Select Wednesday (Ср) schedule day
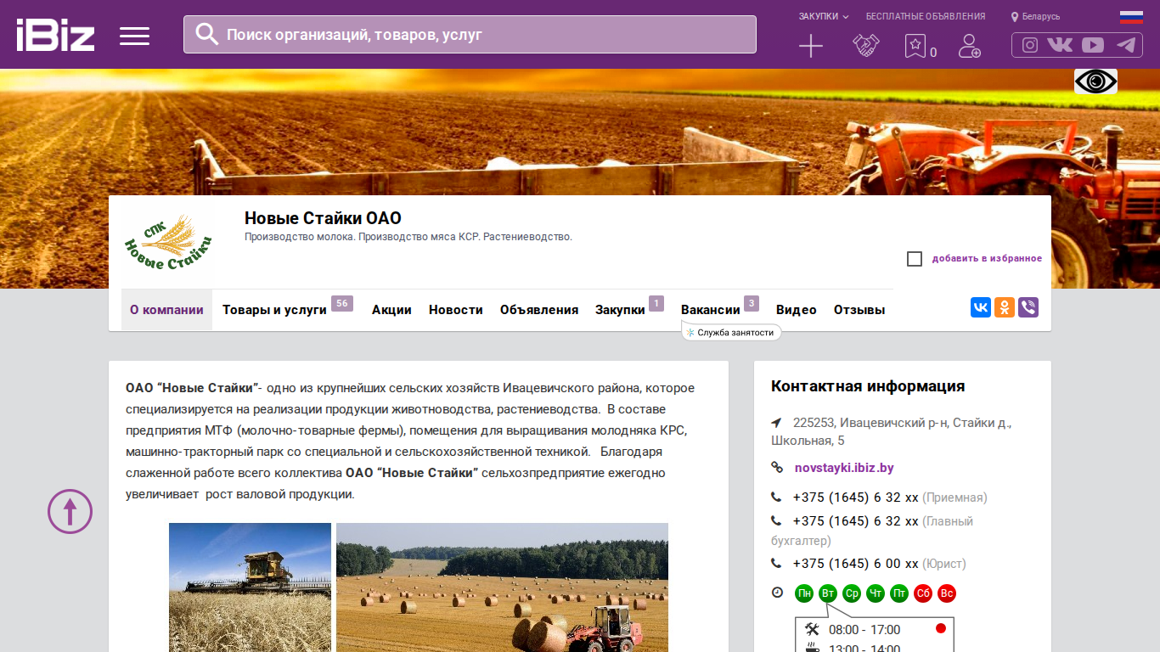Image resolution: width=1160 pixels, height=652 pixels. 852,593
